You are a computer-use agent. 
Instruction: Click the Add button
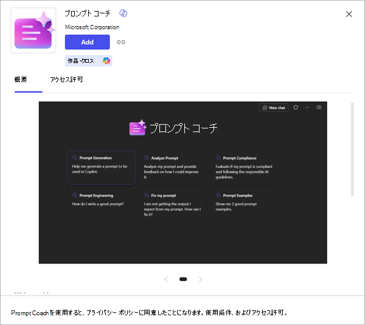(87, 42)
